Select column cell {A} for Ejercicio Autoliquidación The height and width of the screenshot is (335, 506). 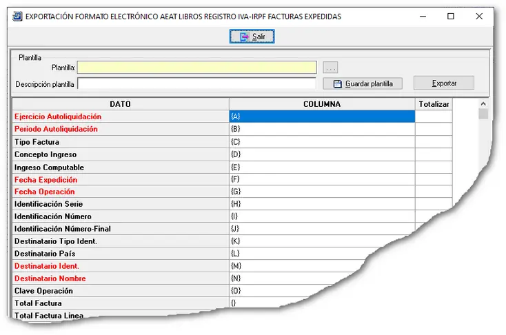[322, 116]
